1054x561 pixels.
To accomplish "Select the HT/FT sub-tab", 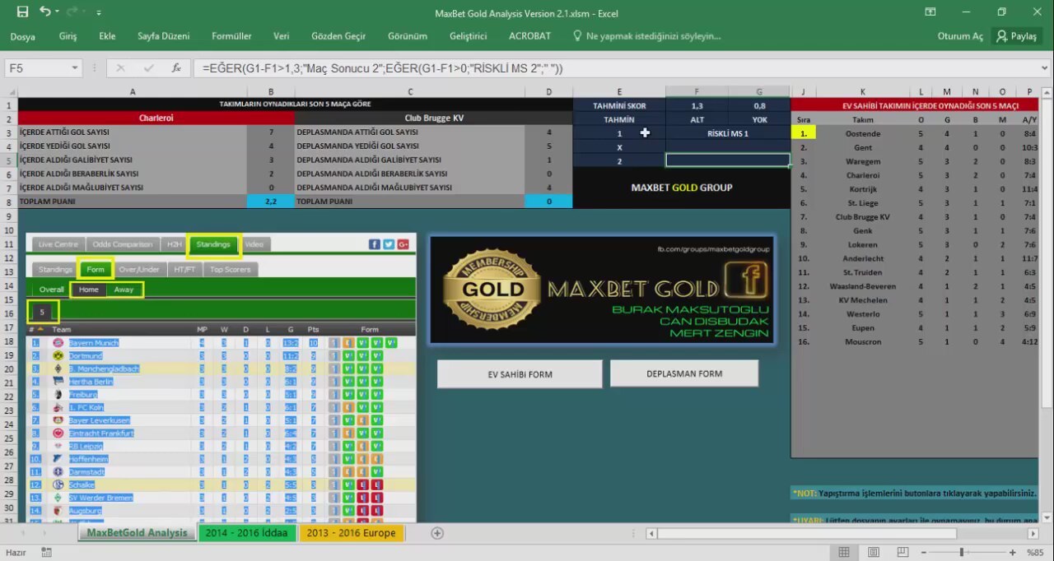I will point(184,269).
